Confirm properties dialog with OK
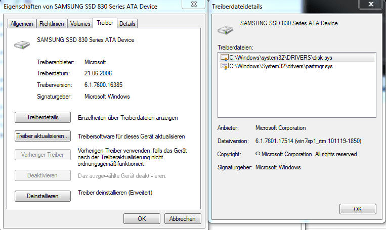This screenshot has width=386, height=230. [142, 219]
